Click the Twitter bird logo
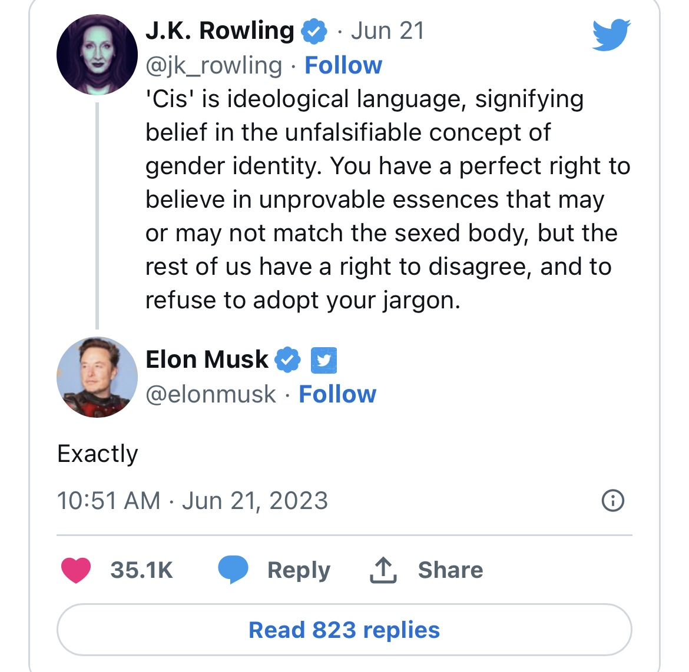 [611, 35]
